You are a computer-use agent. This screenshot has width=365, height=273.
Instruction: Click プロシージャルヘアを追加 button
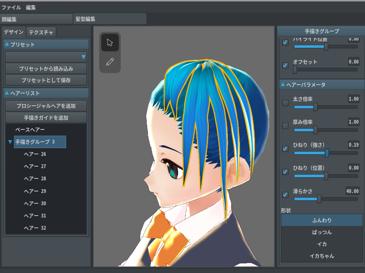tap(46, 106)
